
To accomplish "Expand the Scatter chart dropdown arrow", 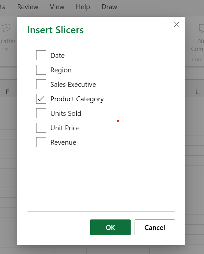I will click(6, 49).
